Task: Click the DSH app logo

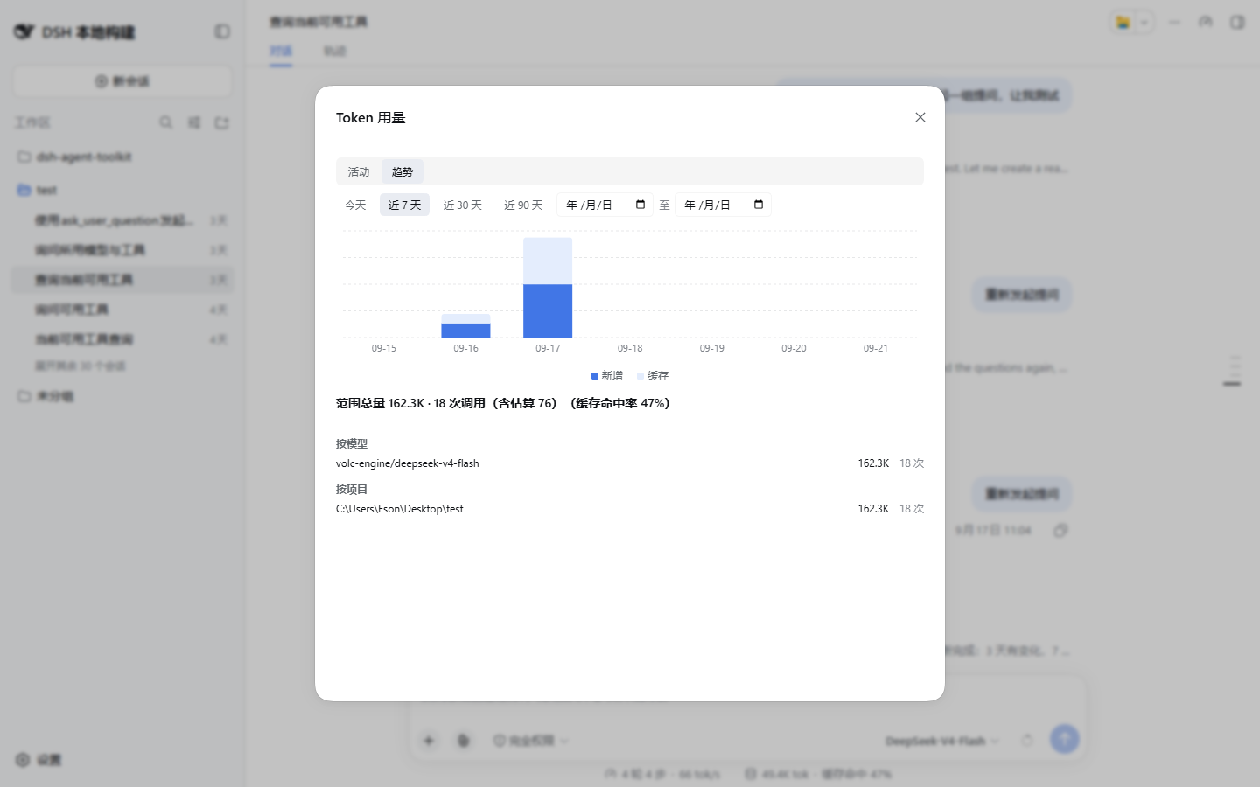Action: coord(24,31)
